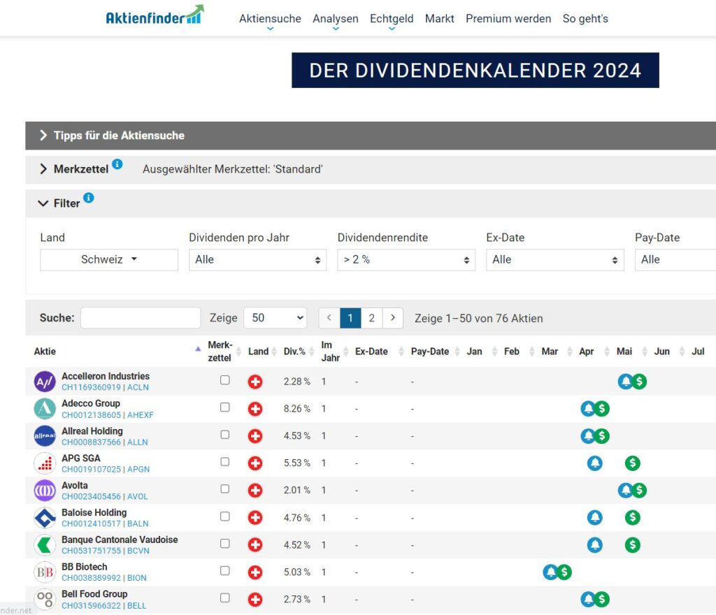
Task: Open the Zeige 50 entries dropdown
Action: pos(275,318)
